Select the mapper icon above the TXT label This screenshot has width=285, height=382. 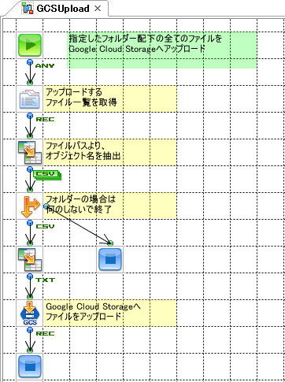point(30,260)
